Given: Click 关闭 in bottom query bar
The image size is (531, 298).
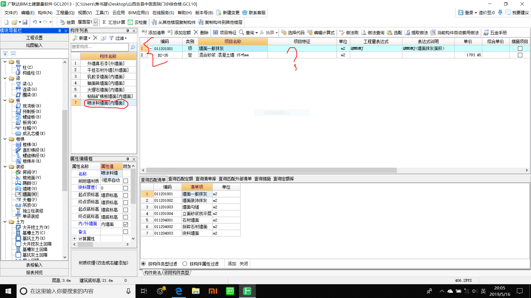Looking at the screenshot, I should 244,264.
